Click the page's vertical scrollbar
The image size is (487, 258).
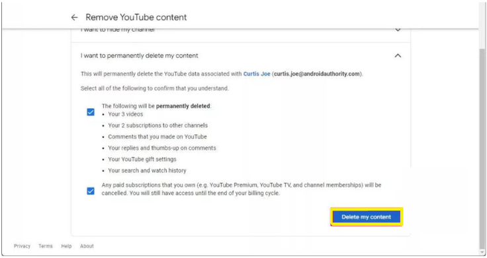(x=482, y=148)
